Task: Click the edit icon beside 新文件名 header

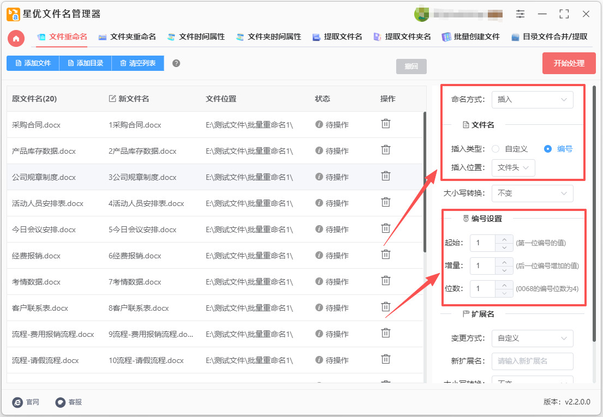Action: point(112,99)
